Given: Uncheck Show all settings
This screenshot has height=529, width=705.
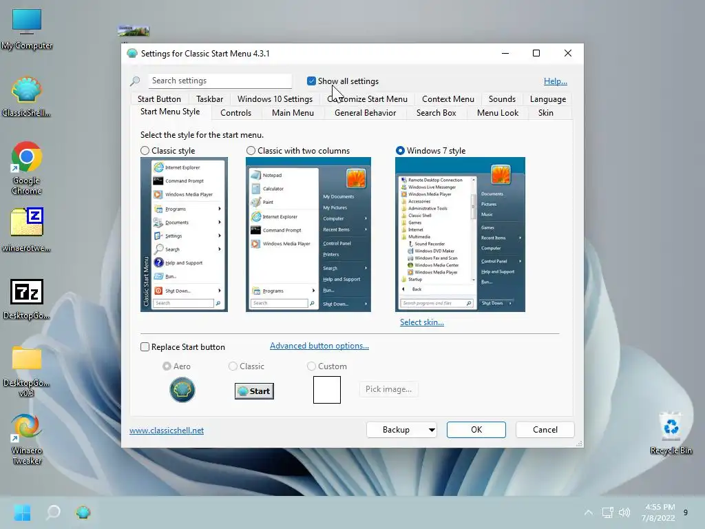Looking at the screenshot, I should tap(311, 81).
